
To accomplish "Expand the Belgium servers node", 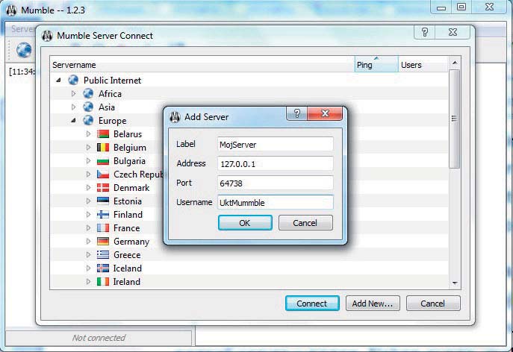I will coord(88,148).
